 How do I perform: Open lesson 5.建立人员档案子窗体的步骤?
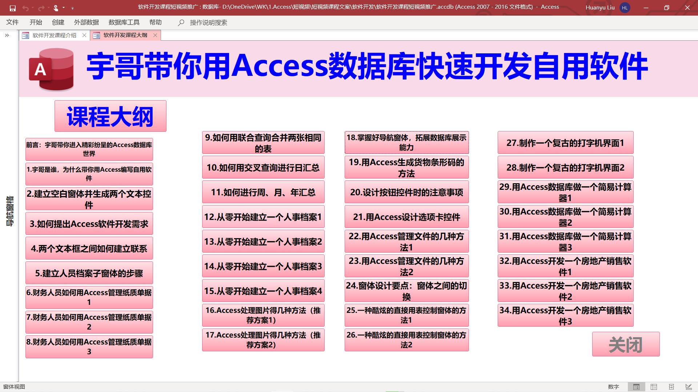pyautogui.click(x=89, y=273)
